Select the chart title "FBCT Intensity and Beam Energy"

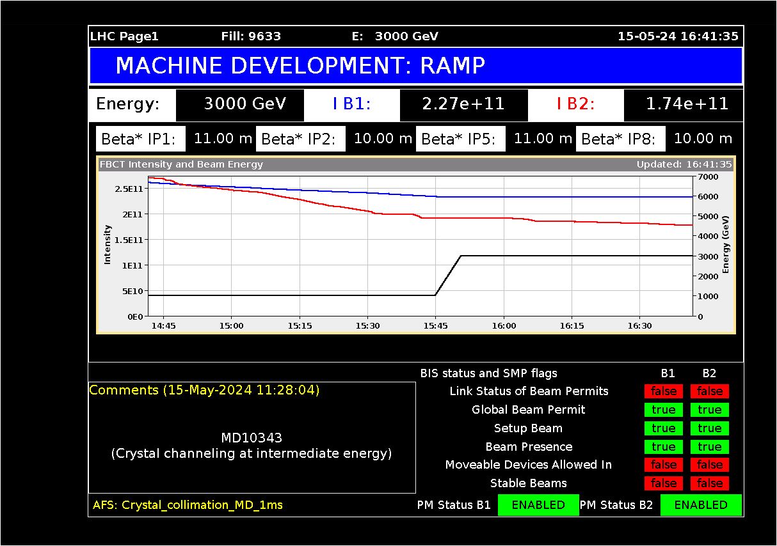[x=181, y=164]
